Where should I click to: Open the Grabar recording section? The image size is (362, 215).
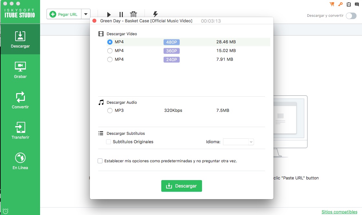(x=20, y=70)
